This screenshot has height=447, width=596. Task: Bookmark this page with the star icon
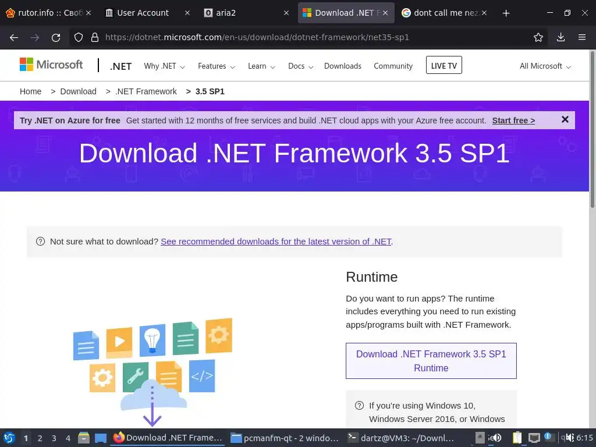click(x=538, y=37)
